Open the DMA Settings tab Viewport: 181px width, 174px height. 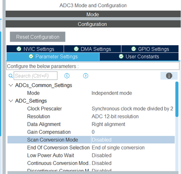click(92, 49)
